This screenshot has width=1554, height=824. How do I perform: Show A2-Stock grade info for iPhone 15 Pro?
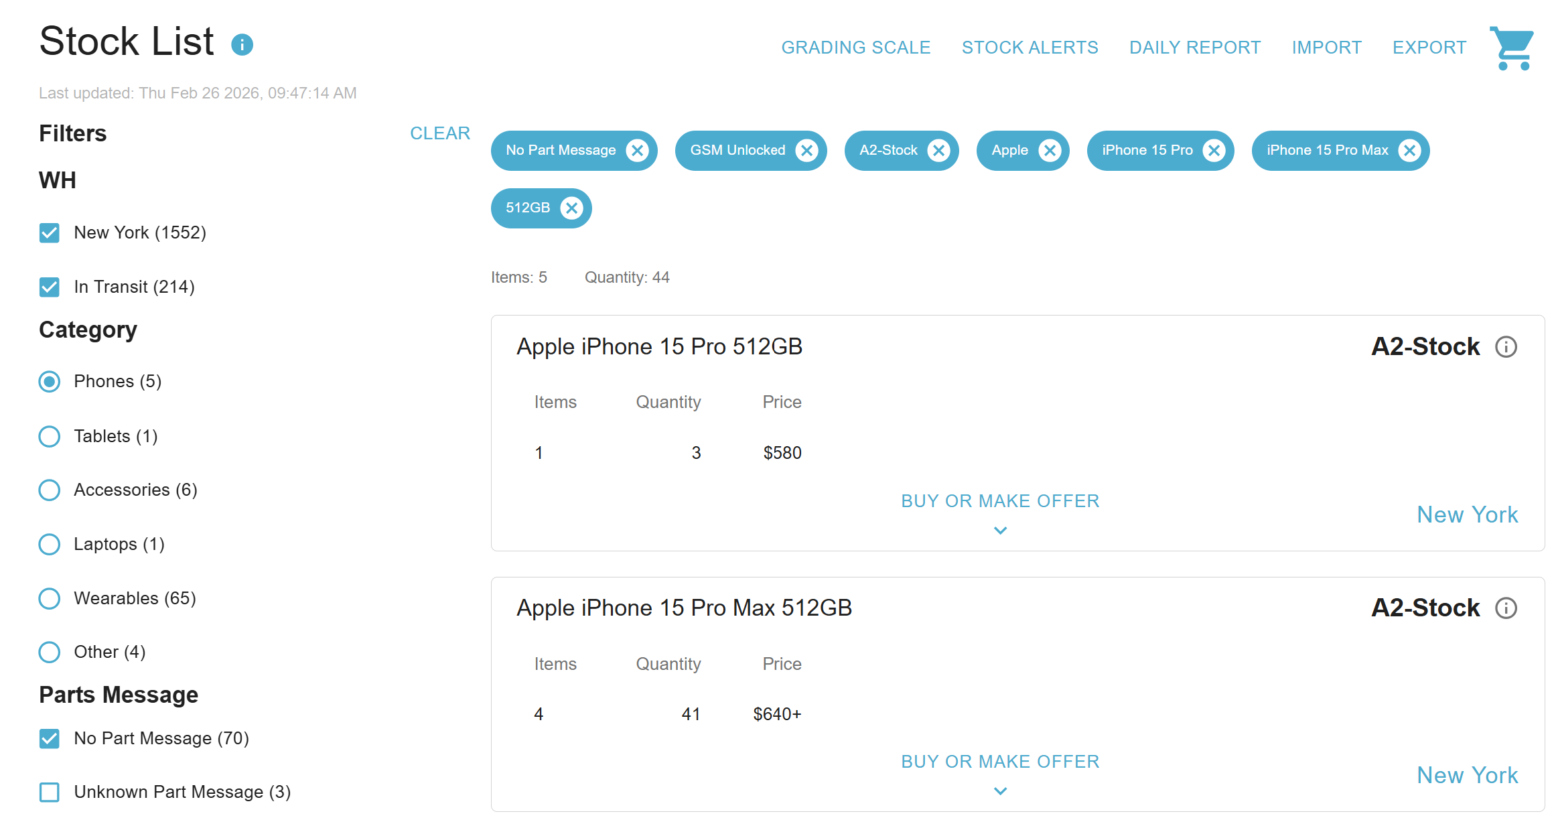pyautogui.click(x=1506, y=347)
